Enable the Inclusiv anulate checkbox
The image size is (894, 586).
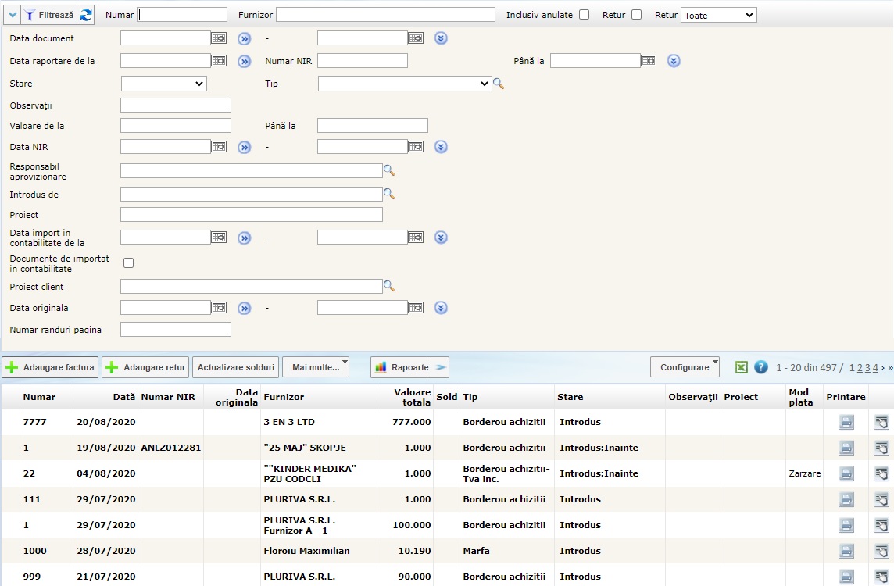(584, 15)
